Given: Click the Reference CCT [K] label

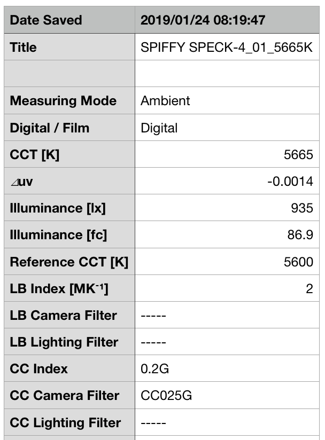Looking at the screenshot, I should pyautogui.click(x=69, y=262).
